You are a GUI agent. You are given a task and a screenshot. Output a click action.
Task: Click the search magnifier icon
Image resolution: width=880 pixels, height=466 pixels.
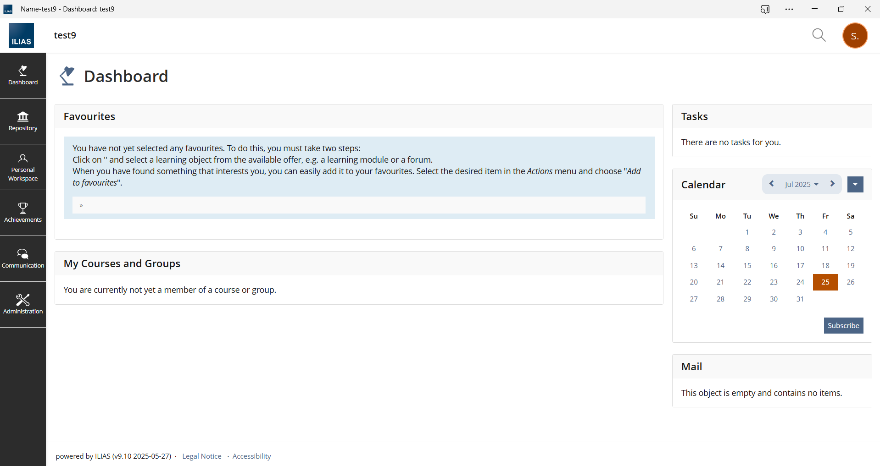[819, 35]
